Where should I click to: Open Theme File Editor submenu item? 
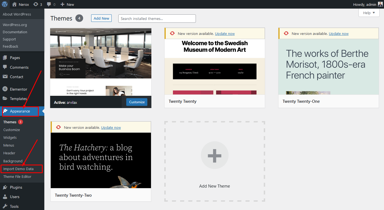17,176
